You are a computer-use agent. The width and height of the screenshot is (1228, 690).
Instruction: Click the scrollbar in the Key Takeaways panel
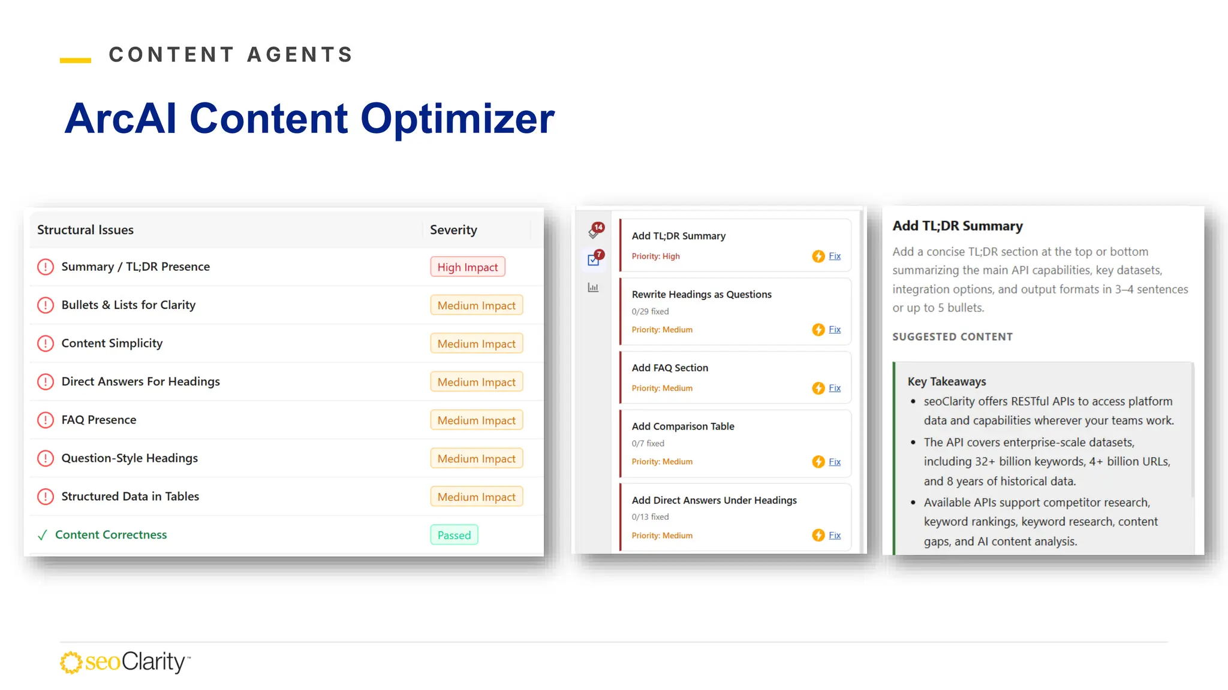pyautogui.click(x=1192, y=429)
